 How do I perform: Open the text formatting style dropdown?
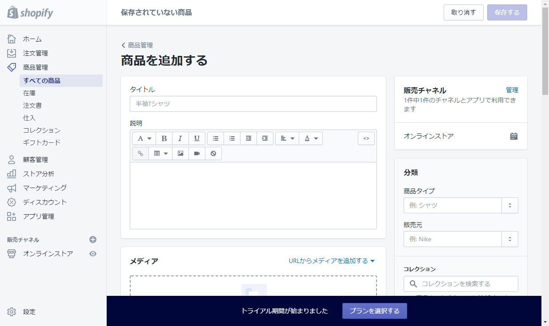(144, 138)
